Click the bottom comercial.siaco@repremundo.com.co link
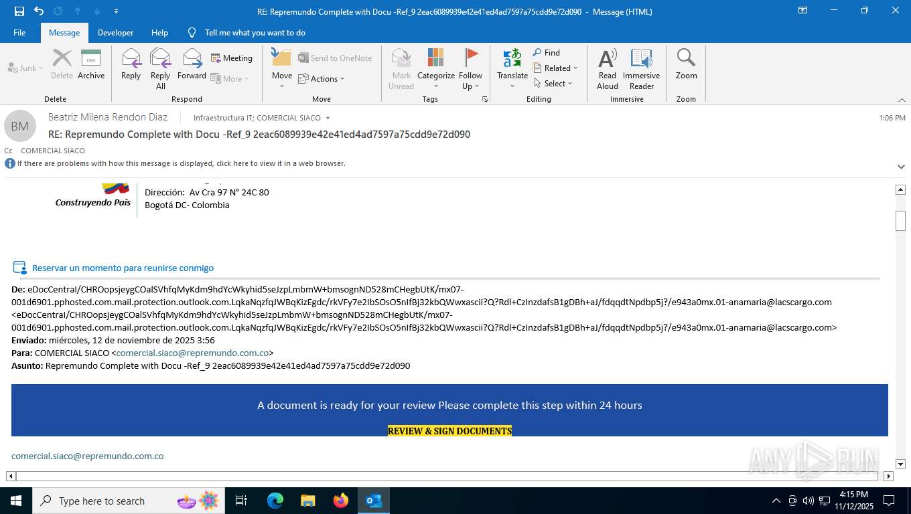Screen dimensions: 911x514 tap(88, 456)
